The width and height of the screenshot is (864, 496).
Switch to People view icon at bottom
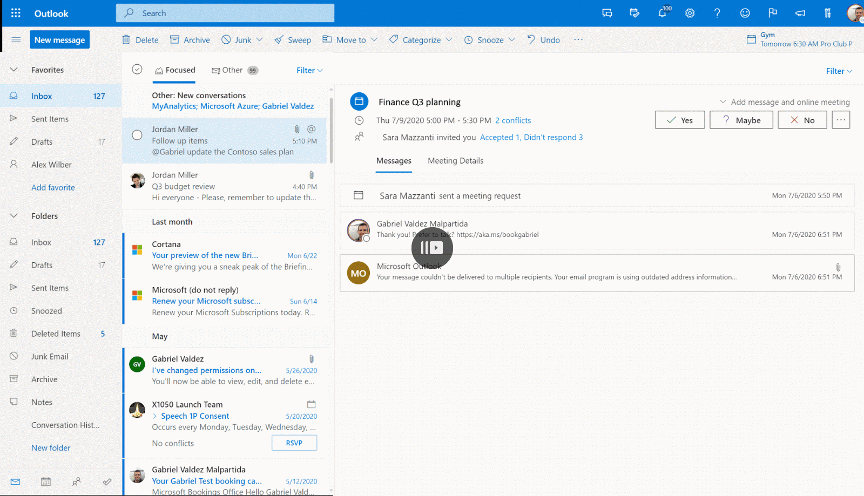point(77,481)
